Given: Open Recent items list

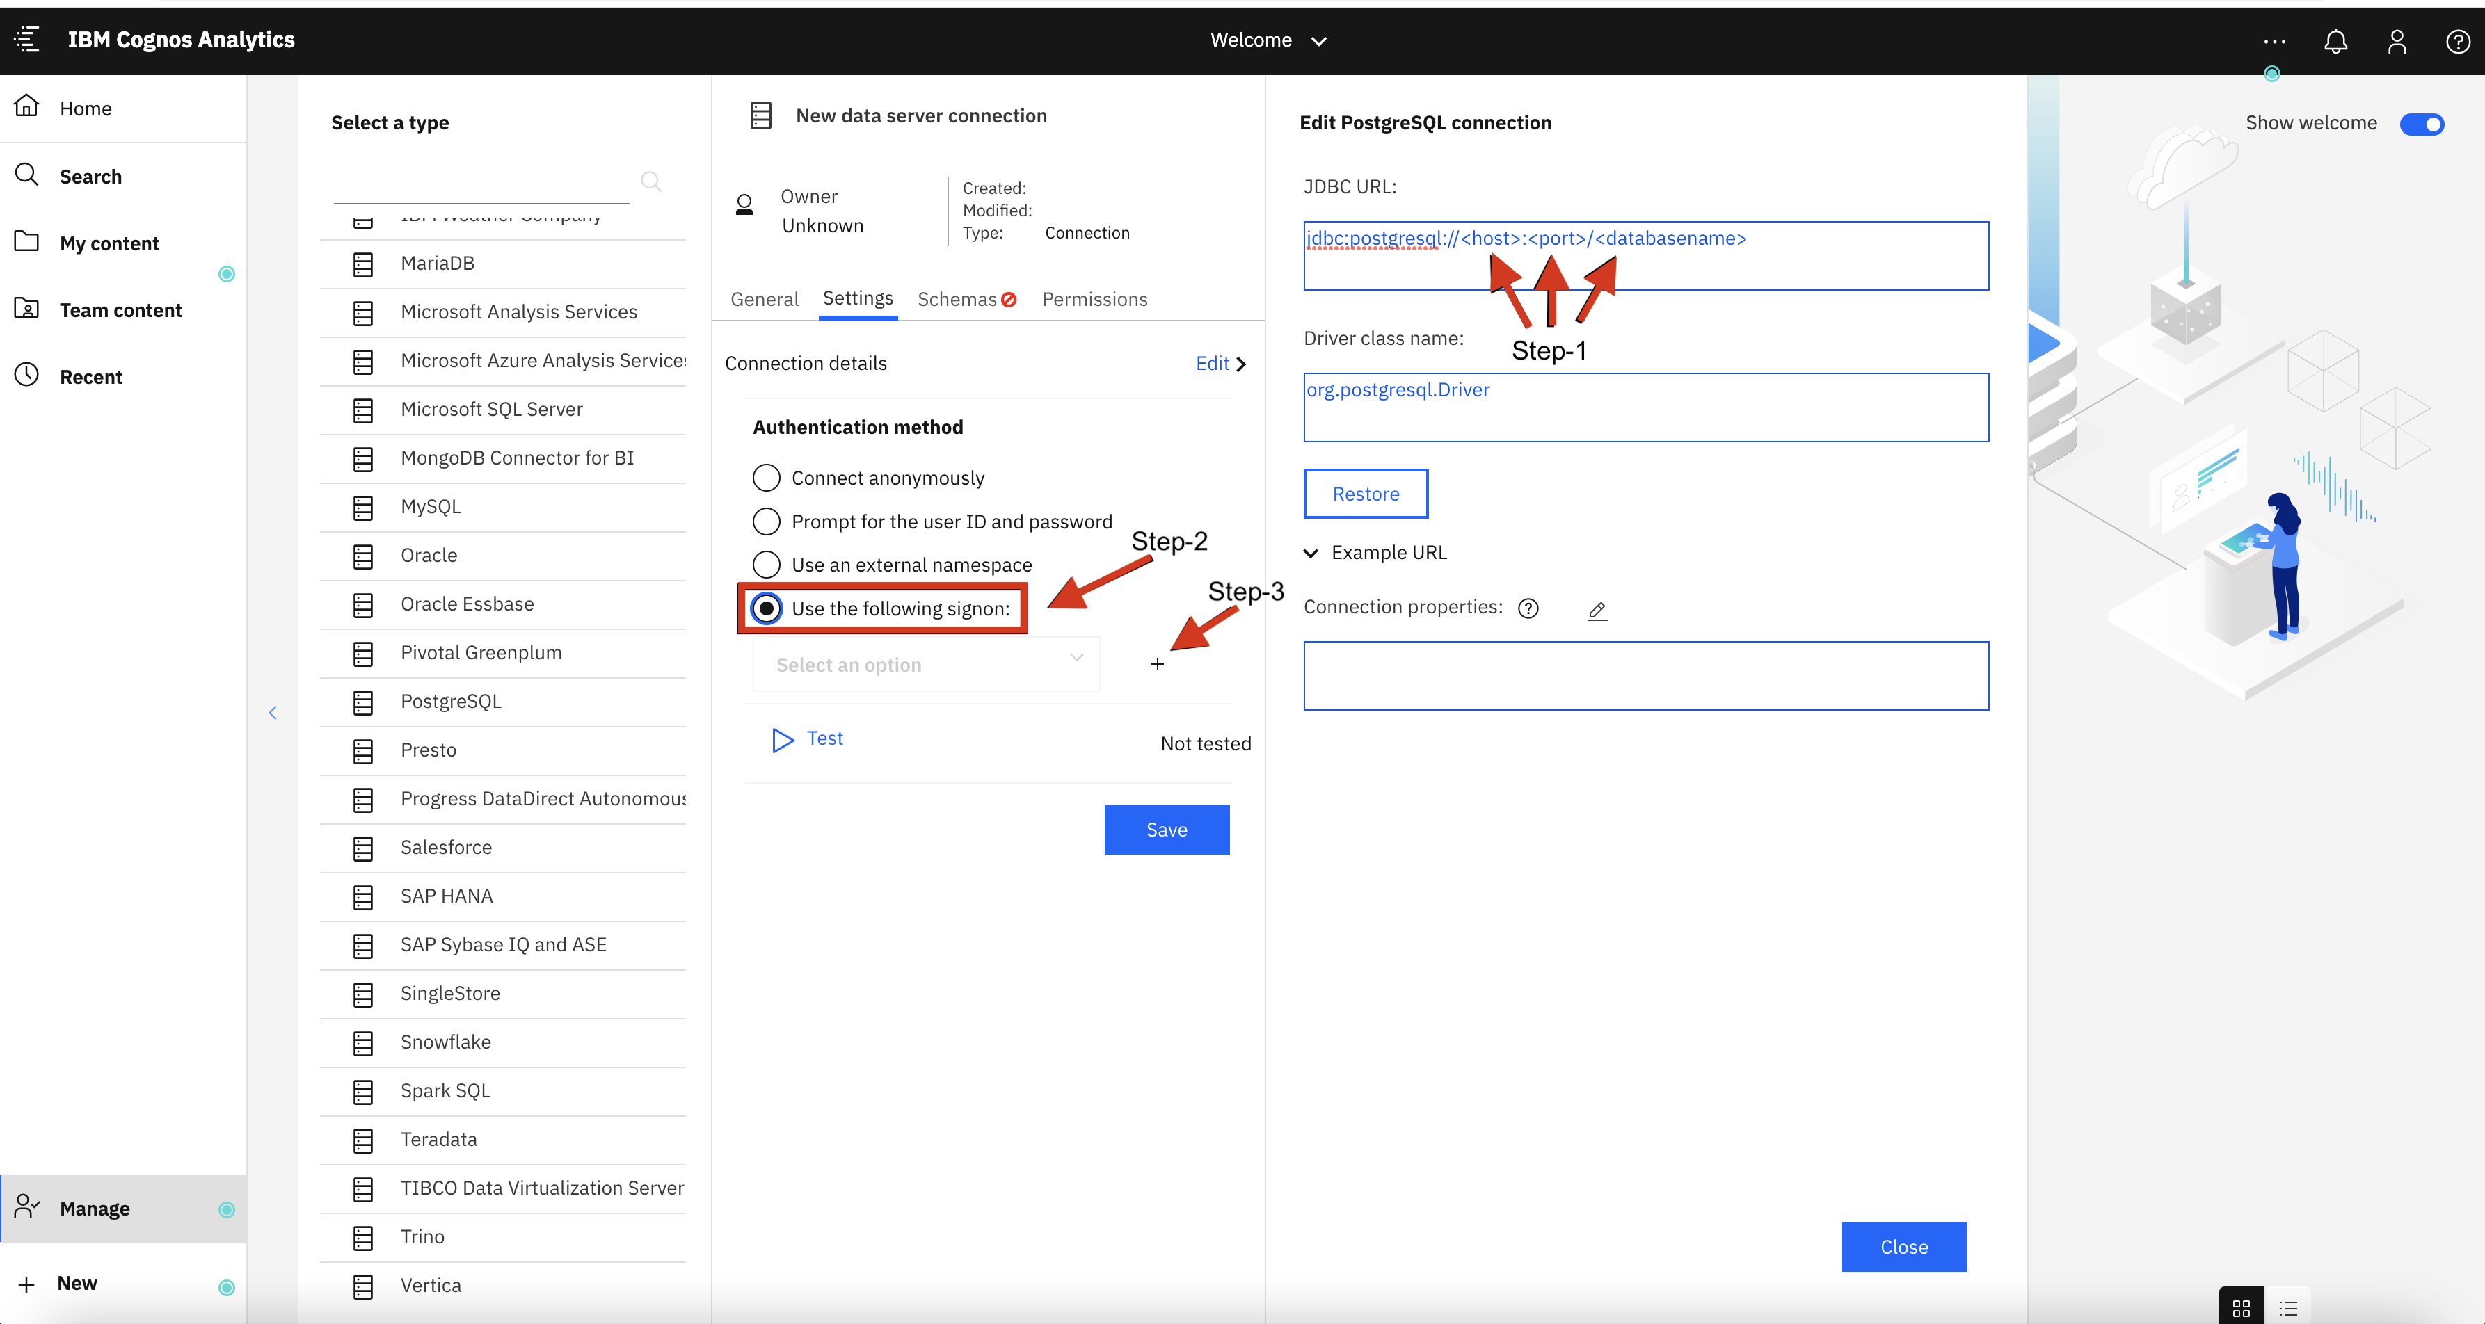Looking at the screenshot, I should coord(123,376).
